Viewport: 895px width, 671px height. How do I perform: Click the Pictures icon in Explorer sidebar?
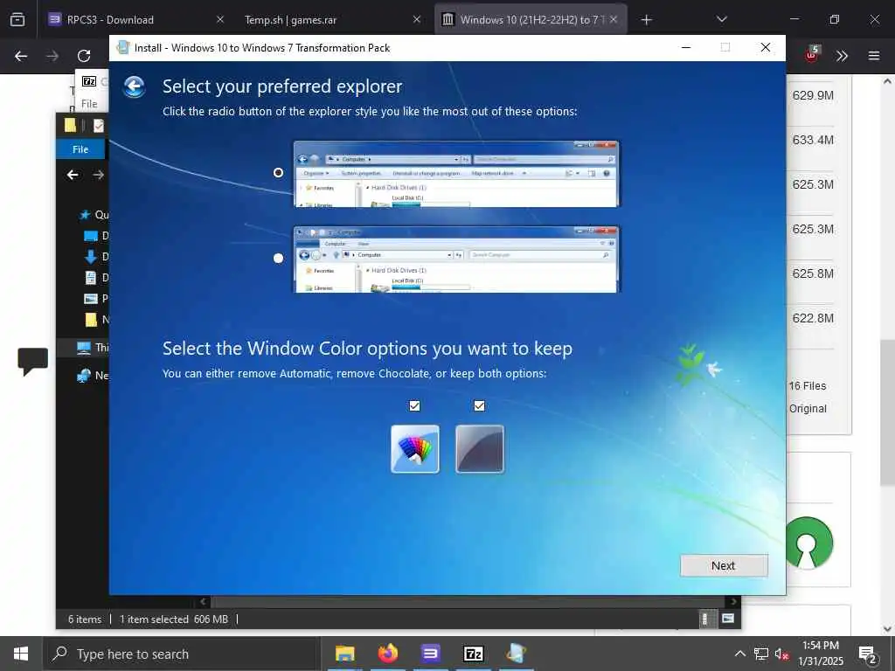pos(91,299)
